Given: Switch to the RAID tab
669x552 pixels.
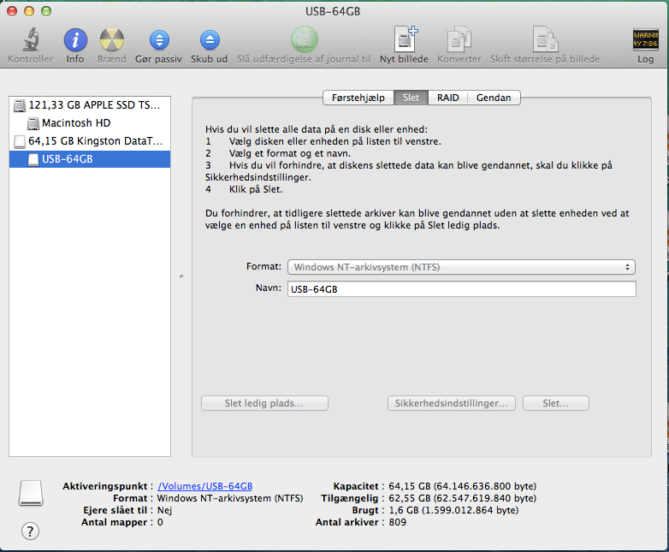Looking at the screenshot, I should 448,98.
